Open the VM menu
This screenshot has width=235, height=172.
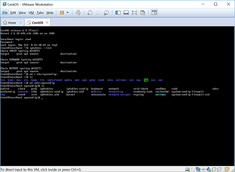(31, 13)
